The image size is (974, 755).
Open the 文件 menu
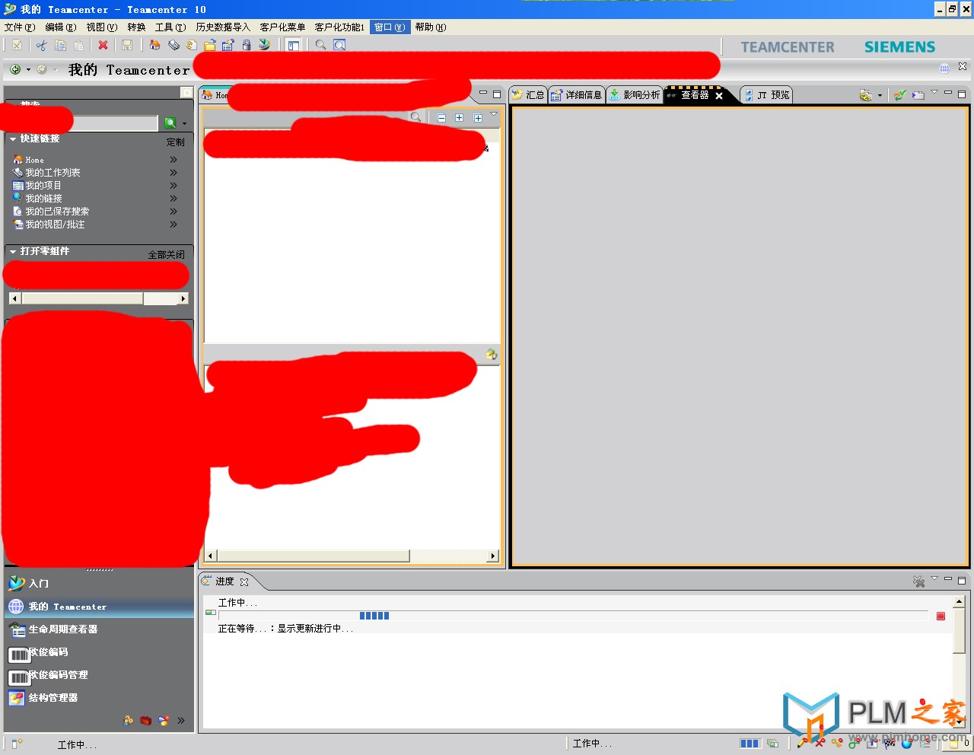(x=19, y=27)
